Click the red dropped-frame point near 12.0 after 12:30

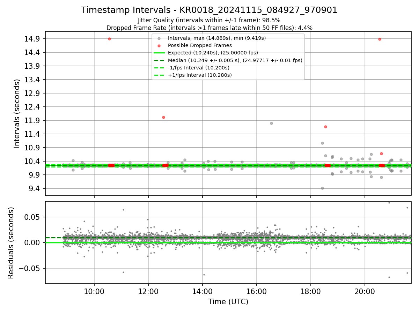click(x=163, y=117)
